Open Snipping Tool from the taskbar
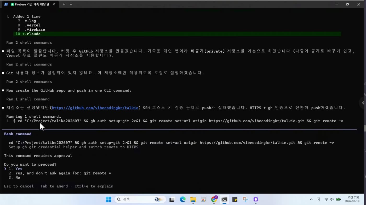The width and height of the screenshot is (366, 205). coord(245,200)
